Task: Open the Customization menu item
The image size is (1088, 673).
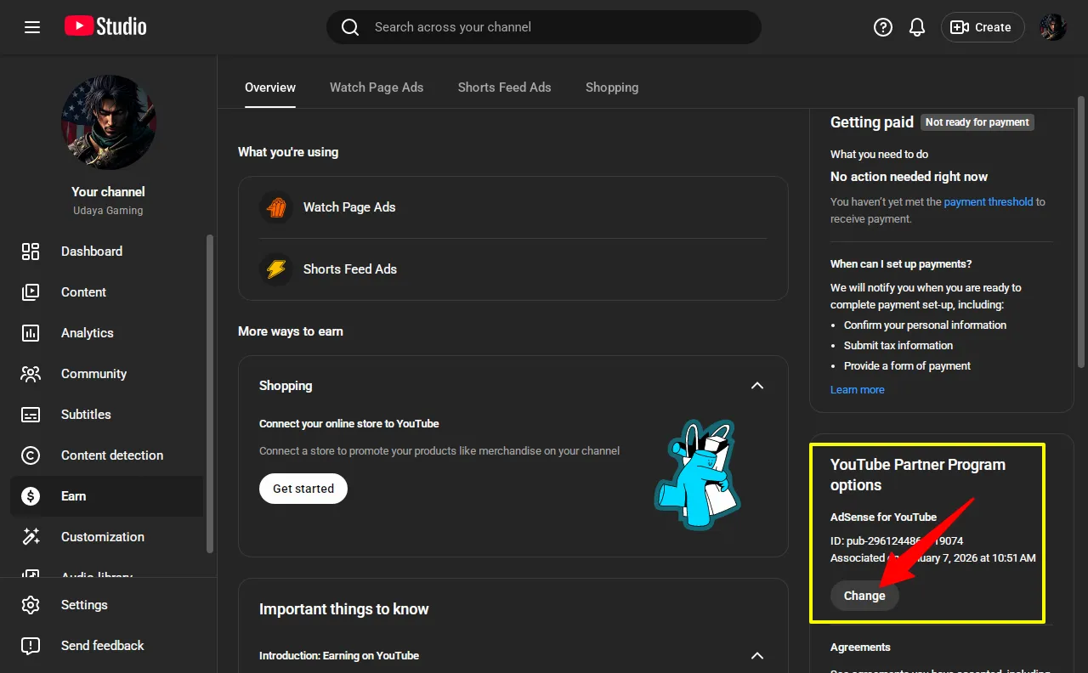Action: (x=107, y=537)
